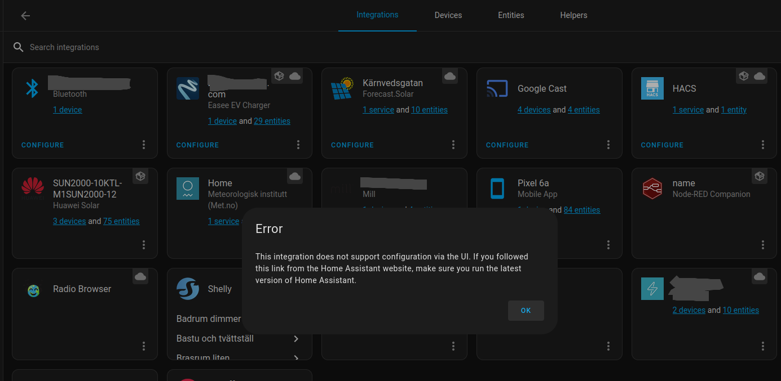Open the Easee EV Charger three-dot menu
Screen dimensions: 781x381
pos(298,145)
